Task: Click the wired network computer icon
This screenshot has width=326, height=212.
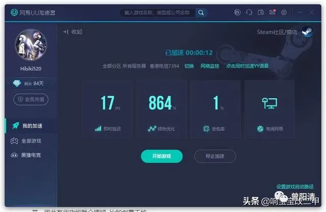Action: 269,103
